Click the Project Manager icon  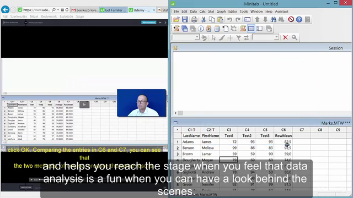coord(259,29)
